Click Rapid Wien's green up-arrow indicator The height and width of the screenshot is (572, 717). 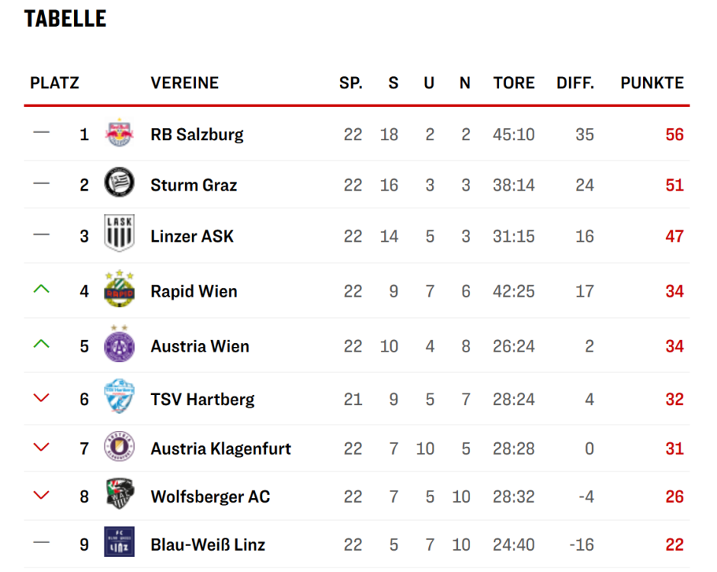41,289
